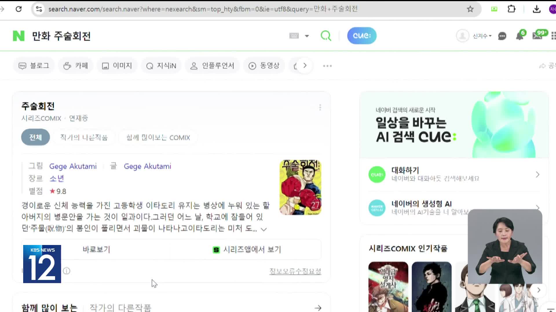Open the Naver services grid icon
This screenshot has height=312, width=556.
pyautogui.click(x=553, y=36)
